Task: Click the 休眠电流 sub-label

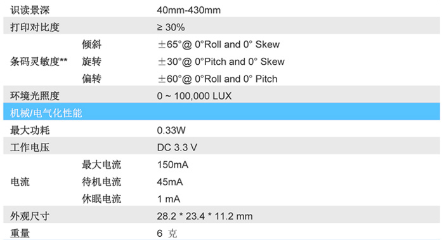Action: 101,199
